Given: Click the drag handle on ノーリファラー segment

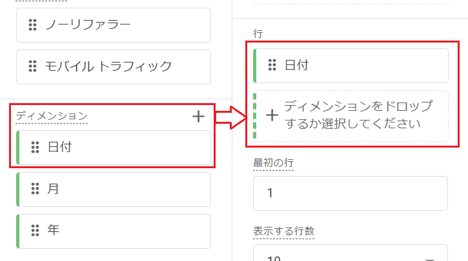Looking at the screenshot, I should pyautogui.click(x=32, y=25).
